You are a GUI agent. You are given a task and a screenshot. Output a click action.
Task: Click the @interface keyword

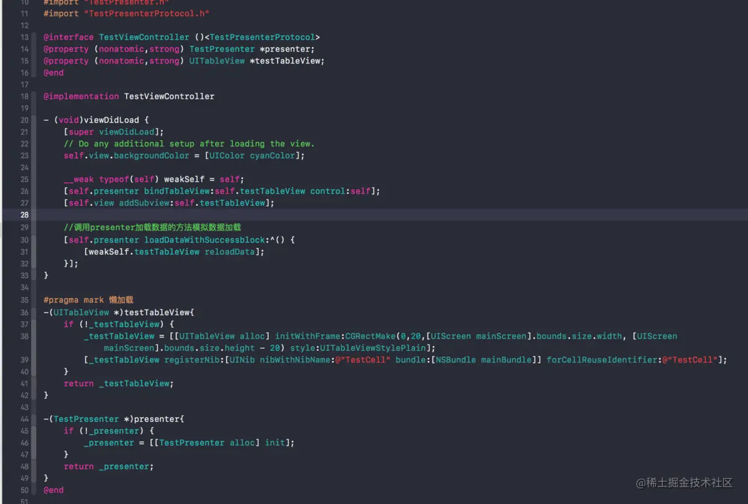[69, 37]
